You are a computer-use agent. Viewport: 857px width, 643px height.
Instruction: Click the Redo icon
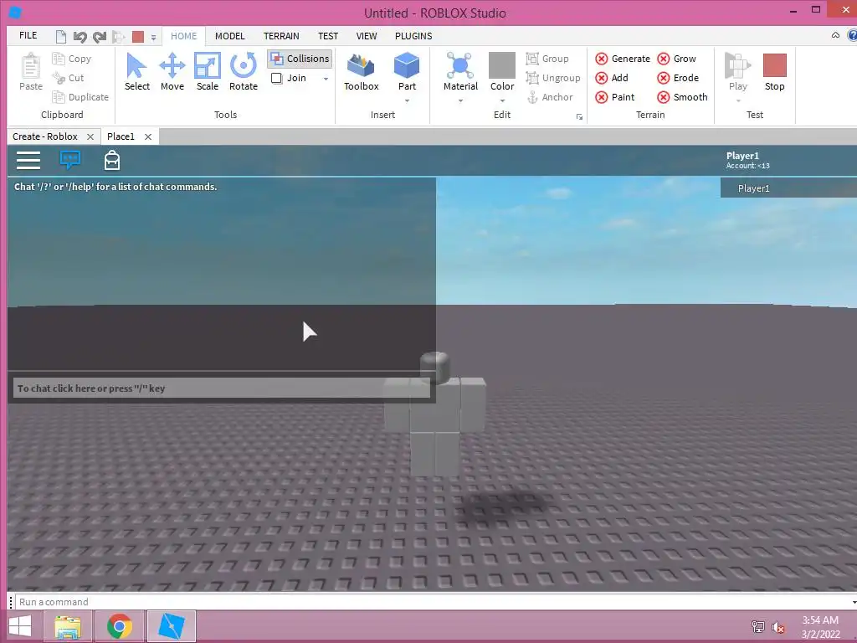100,37
